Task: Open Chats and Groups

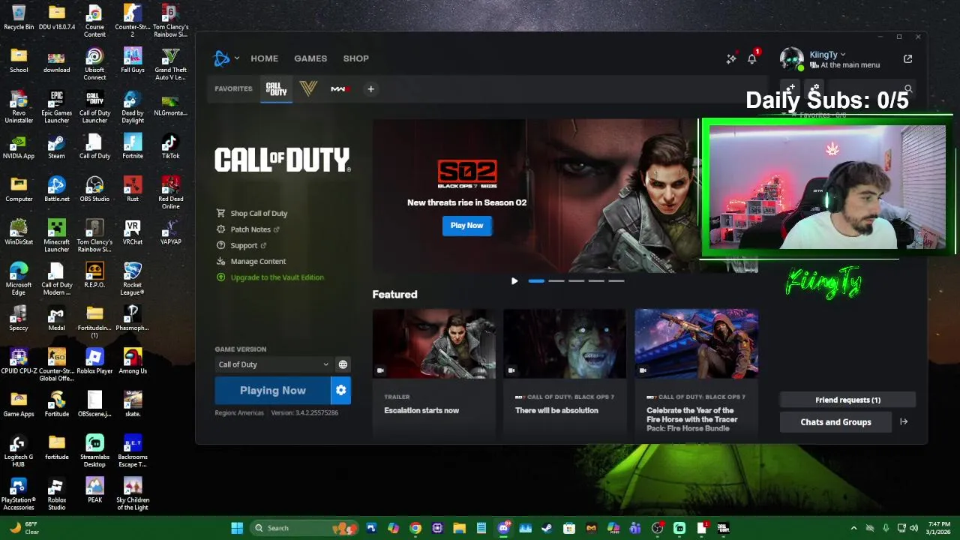Action: [835, 422]
